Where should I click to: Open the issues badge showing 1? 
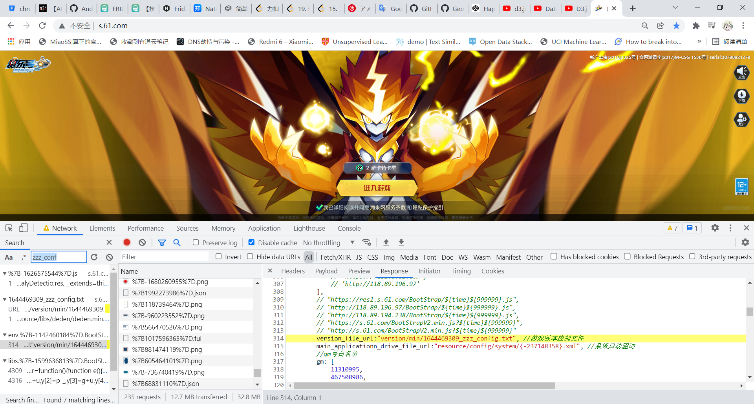click(x=692, y=228)
